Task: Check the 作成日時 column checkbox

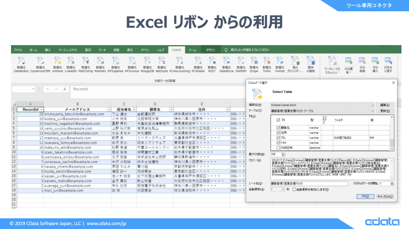Action: 278,148
